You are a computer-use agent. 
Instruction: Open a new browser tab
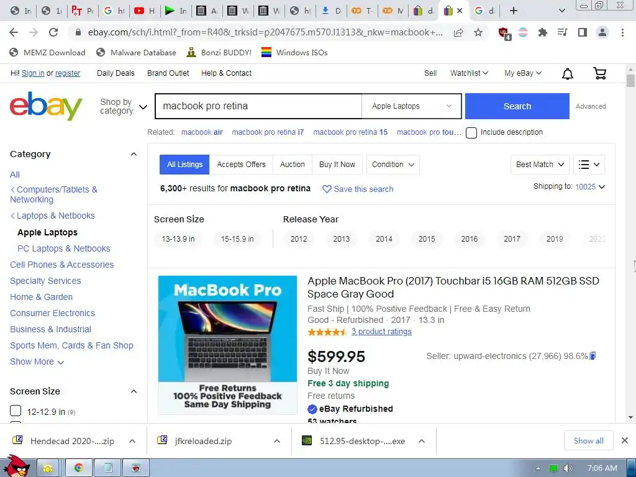514,11
